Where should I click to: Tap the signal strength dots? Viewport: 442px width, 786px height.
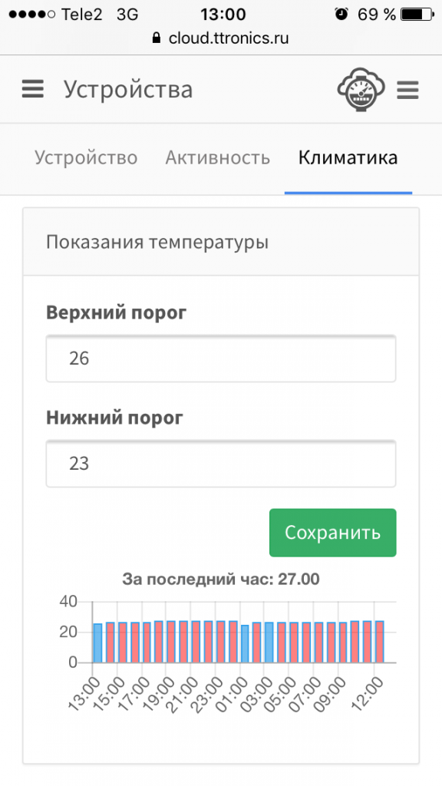tap(31, 14)
